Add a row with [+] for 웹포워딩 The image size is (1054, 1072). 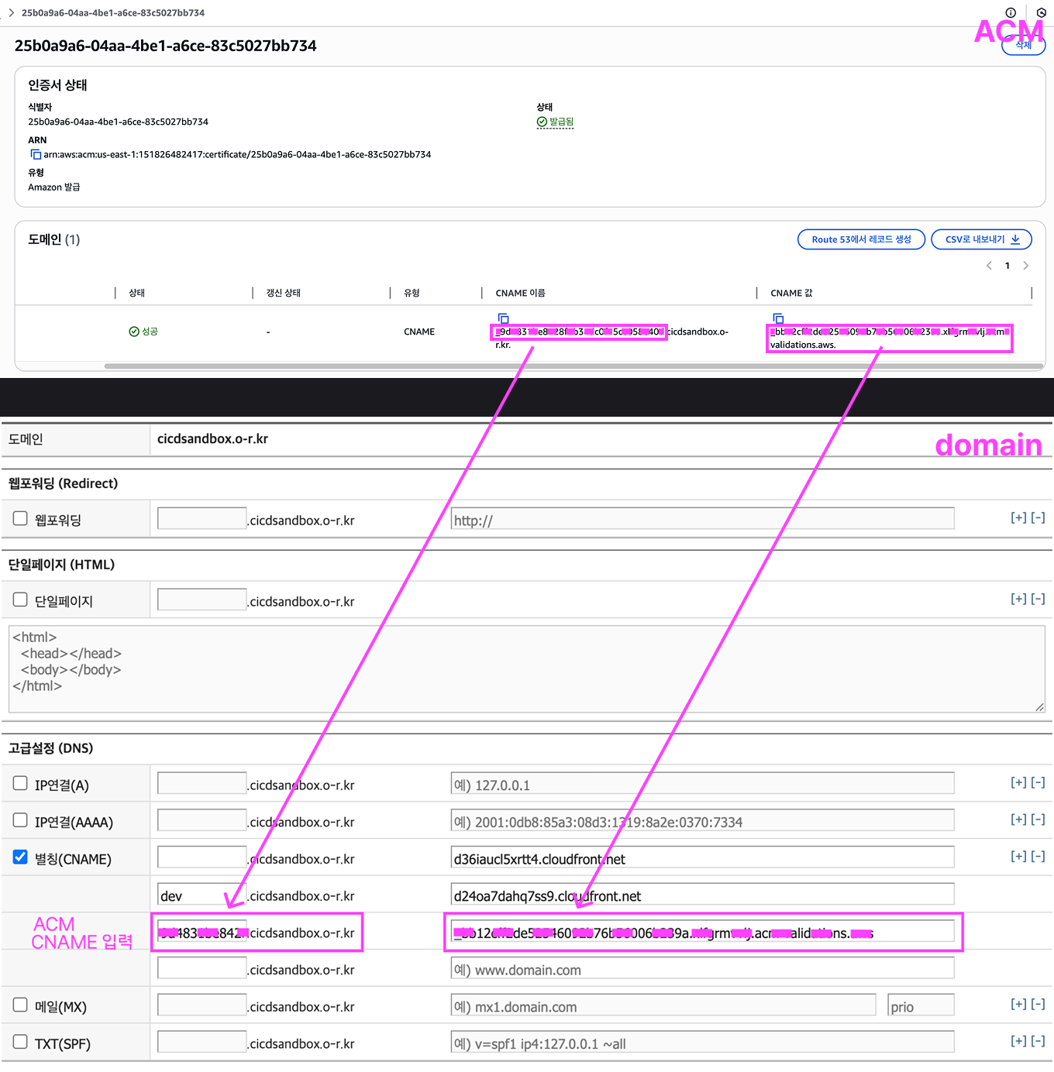[x=1018, y=518]
